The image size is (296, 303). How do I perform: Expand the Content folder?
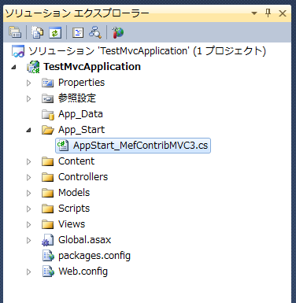coord(29,161)
